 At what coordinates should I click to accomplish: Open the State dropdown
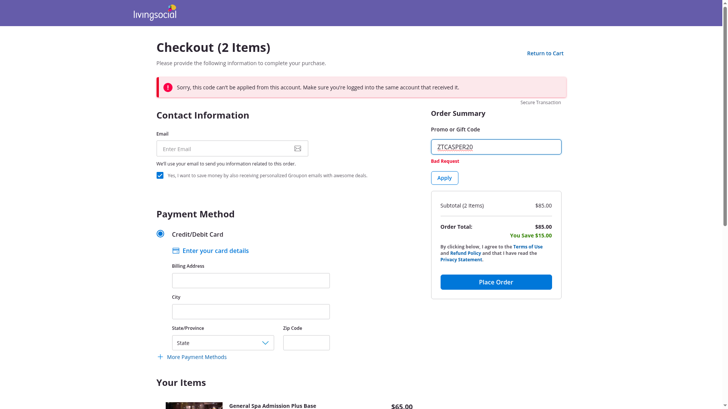[223, 343]
